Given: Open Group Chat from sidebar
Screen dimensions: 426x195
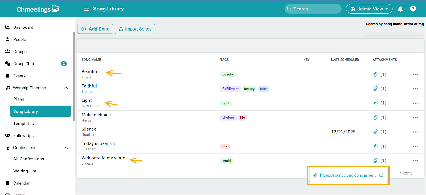Looking at the screenshot, I should (x=24, y=64).
